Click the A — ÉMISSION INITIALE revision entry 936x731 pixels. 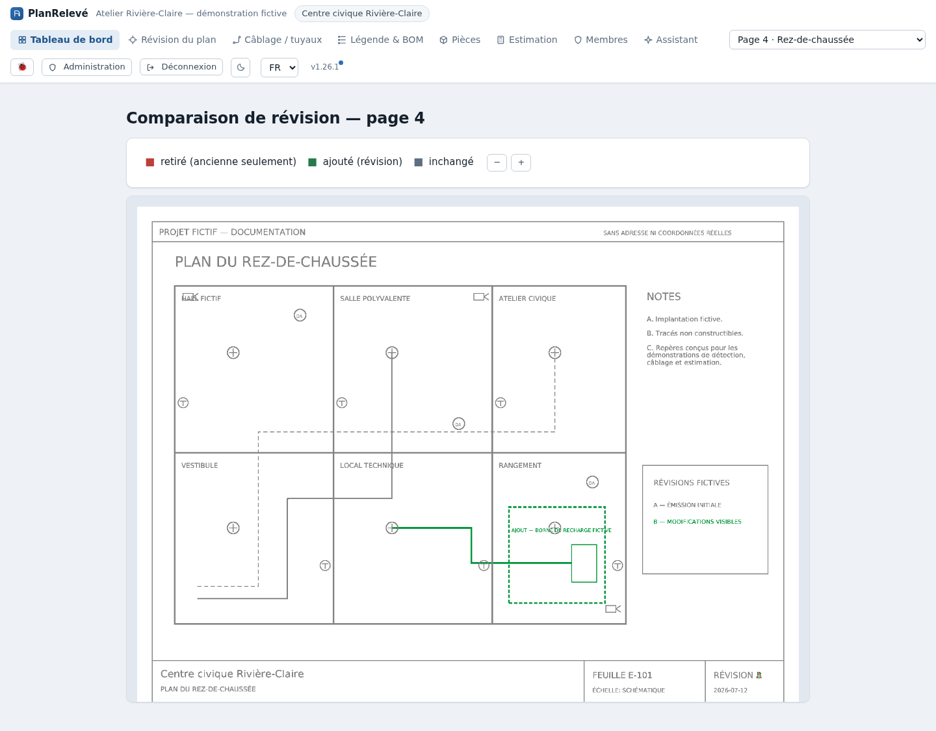pyautogui.click(x=687, y=505)
